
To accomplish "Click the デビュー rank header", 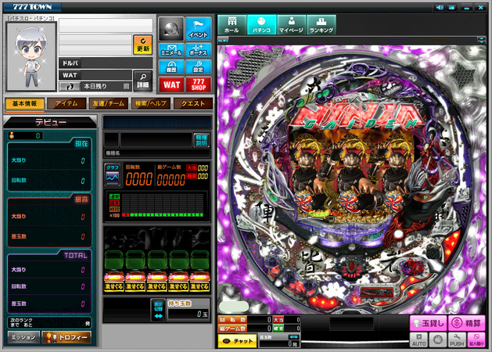I will (50, 122).
